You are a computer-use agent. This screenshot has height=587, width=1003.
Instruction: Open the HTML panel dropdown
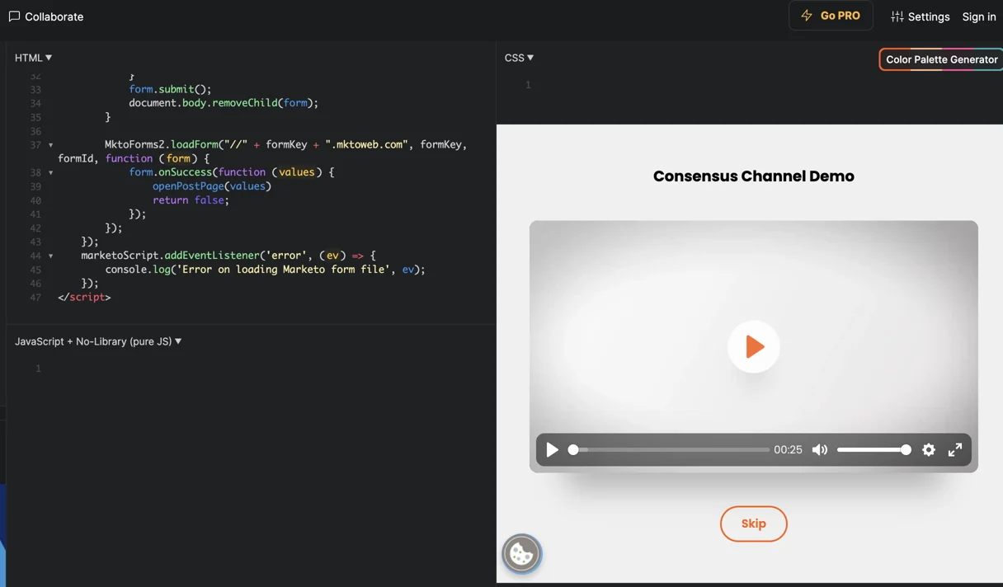[x=34, y=58]
